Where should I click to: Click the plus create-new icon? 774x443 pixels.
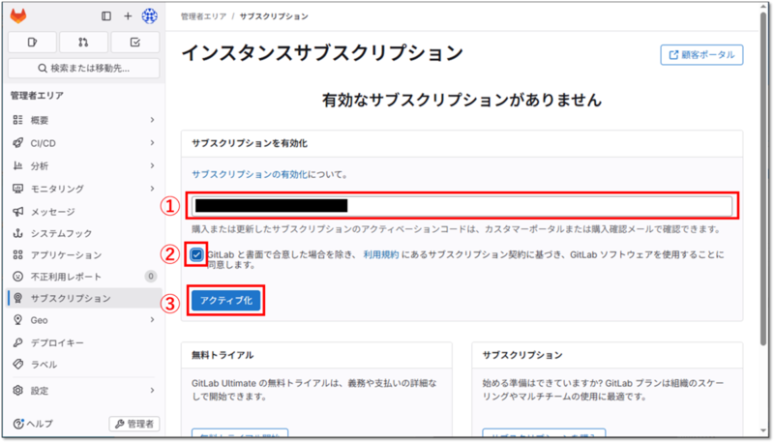click(128, 15)
